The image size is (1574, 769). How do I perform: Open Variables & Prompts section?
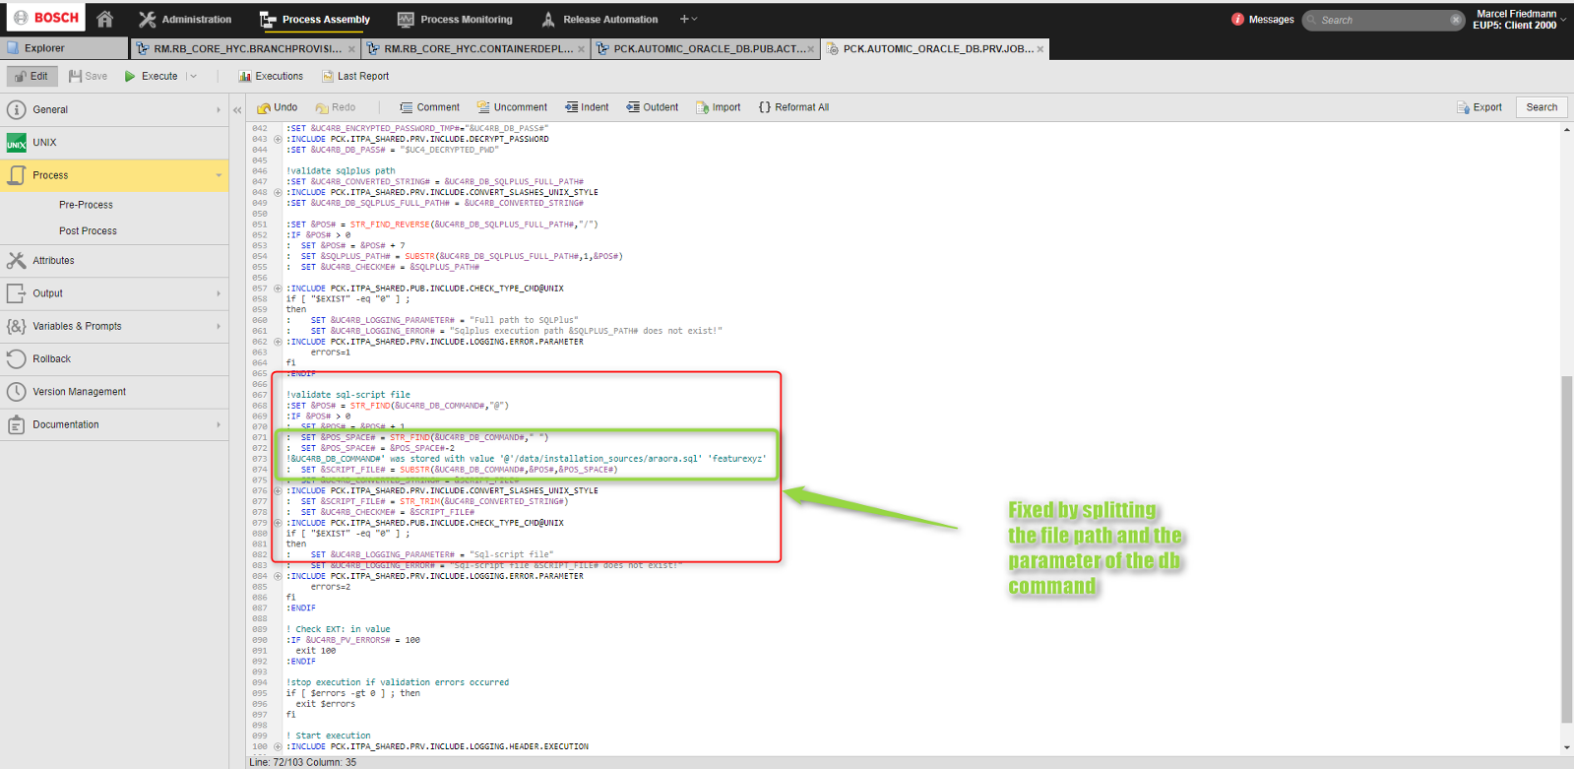point(114,326)
